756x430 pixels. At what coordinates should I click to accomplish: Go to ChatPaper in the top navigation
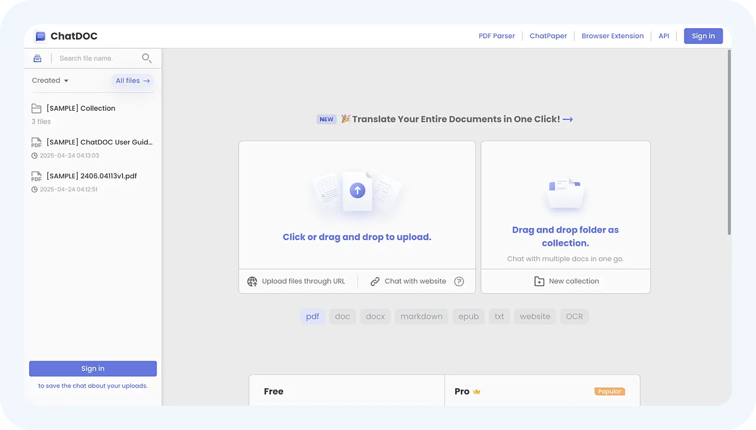pos(548,36)
